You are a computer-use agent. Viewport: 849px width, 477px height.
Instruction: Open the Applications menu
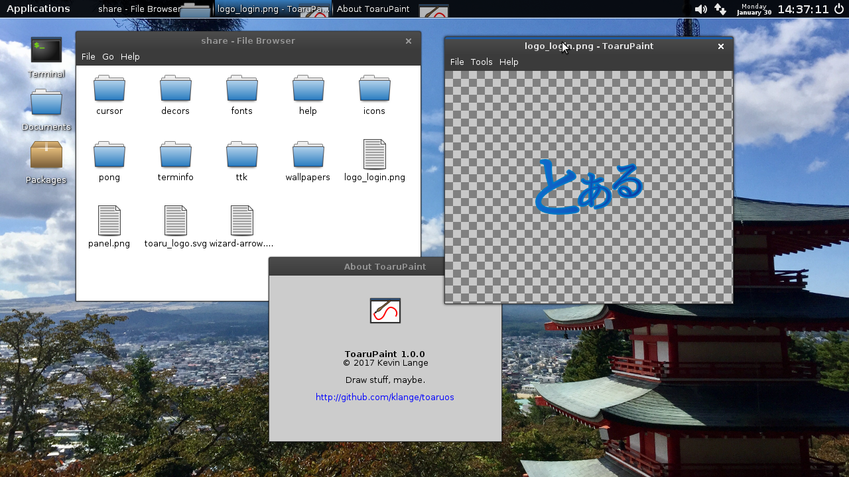point(38,9)
